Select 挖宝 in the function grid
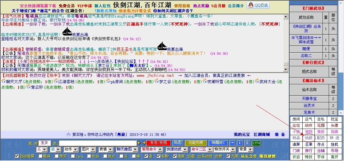The height and width of the screenshot is (161, 344). [334, 119]
